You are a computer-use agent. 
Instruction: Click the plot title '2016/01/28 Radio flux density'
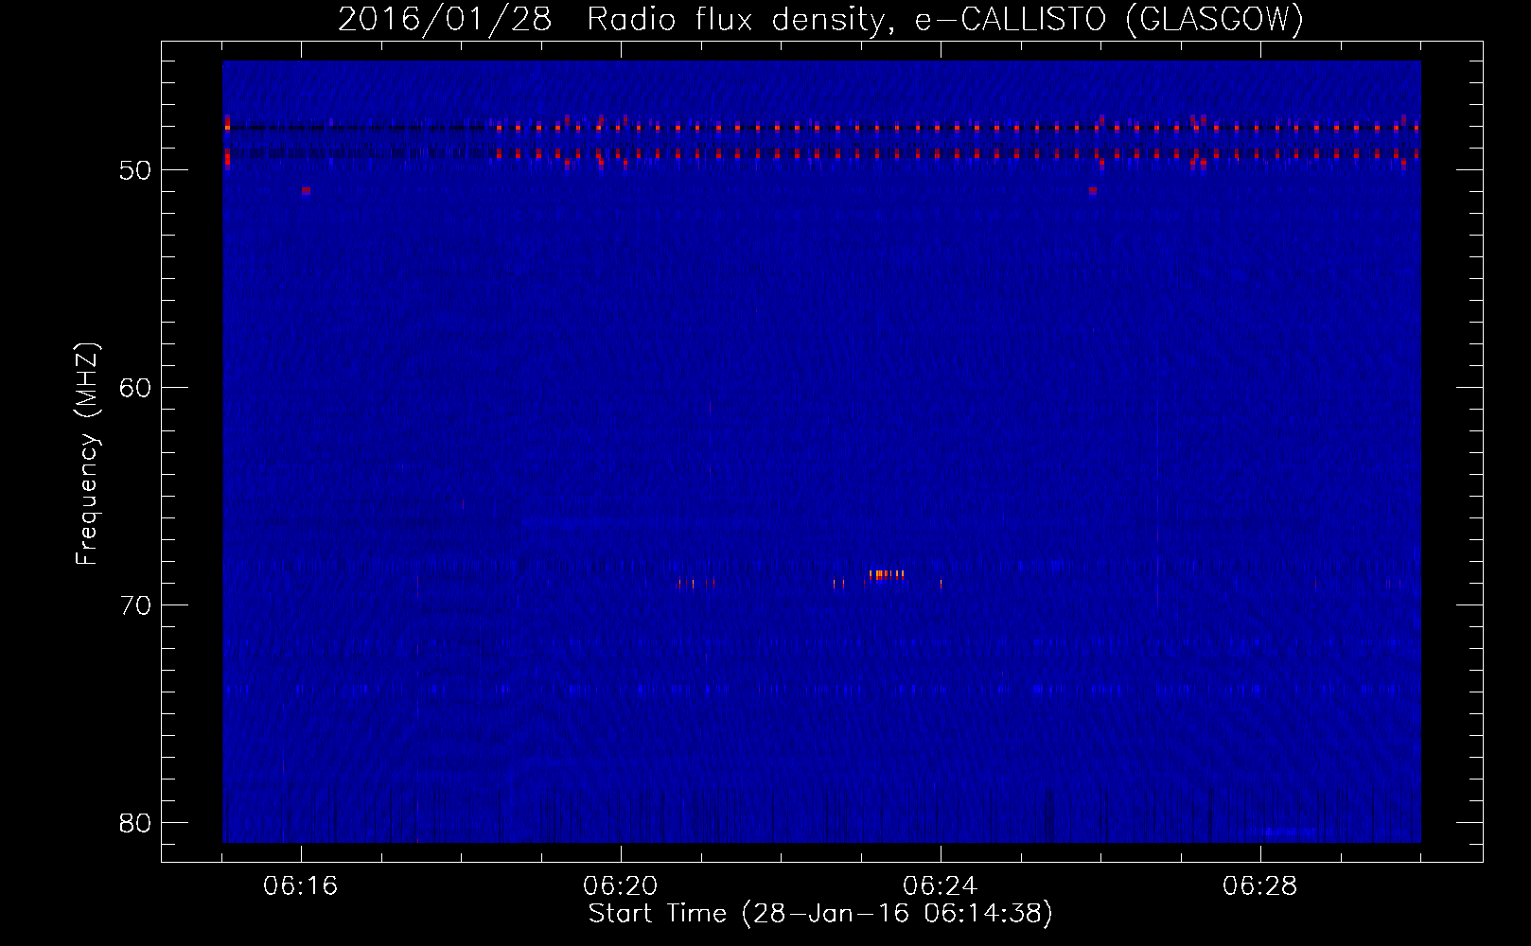(820, 19)
